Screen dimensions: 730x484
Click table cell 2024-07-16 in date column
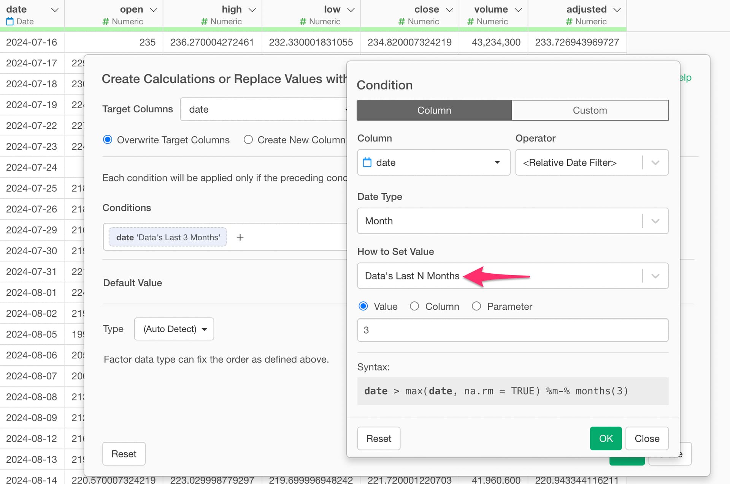pos(32,42)
